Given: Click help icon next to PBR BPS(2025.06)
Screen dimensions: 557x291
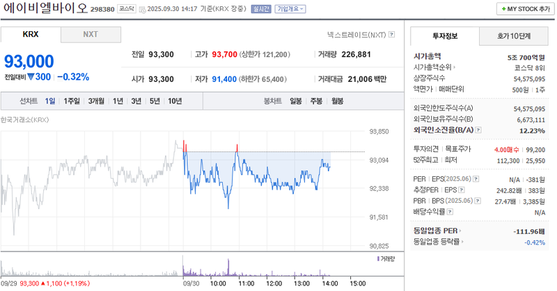Looking at the screenshot, I should pos(477,200).
